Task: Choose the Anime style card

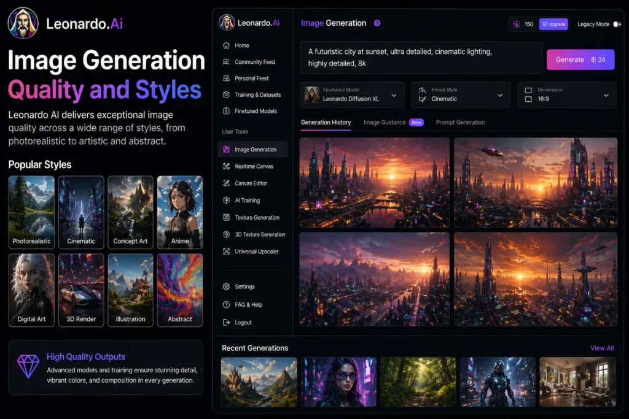Action: pyautogui.click(x=180, y=212)
